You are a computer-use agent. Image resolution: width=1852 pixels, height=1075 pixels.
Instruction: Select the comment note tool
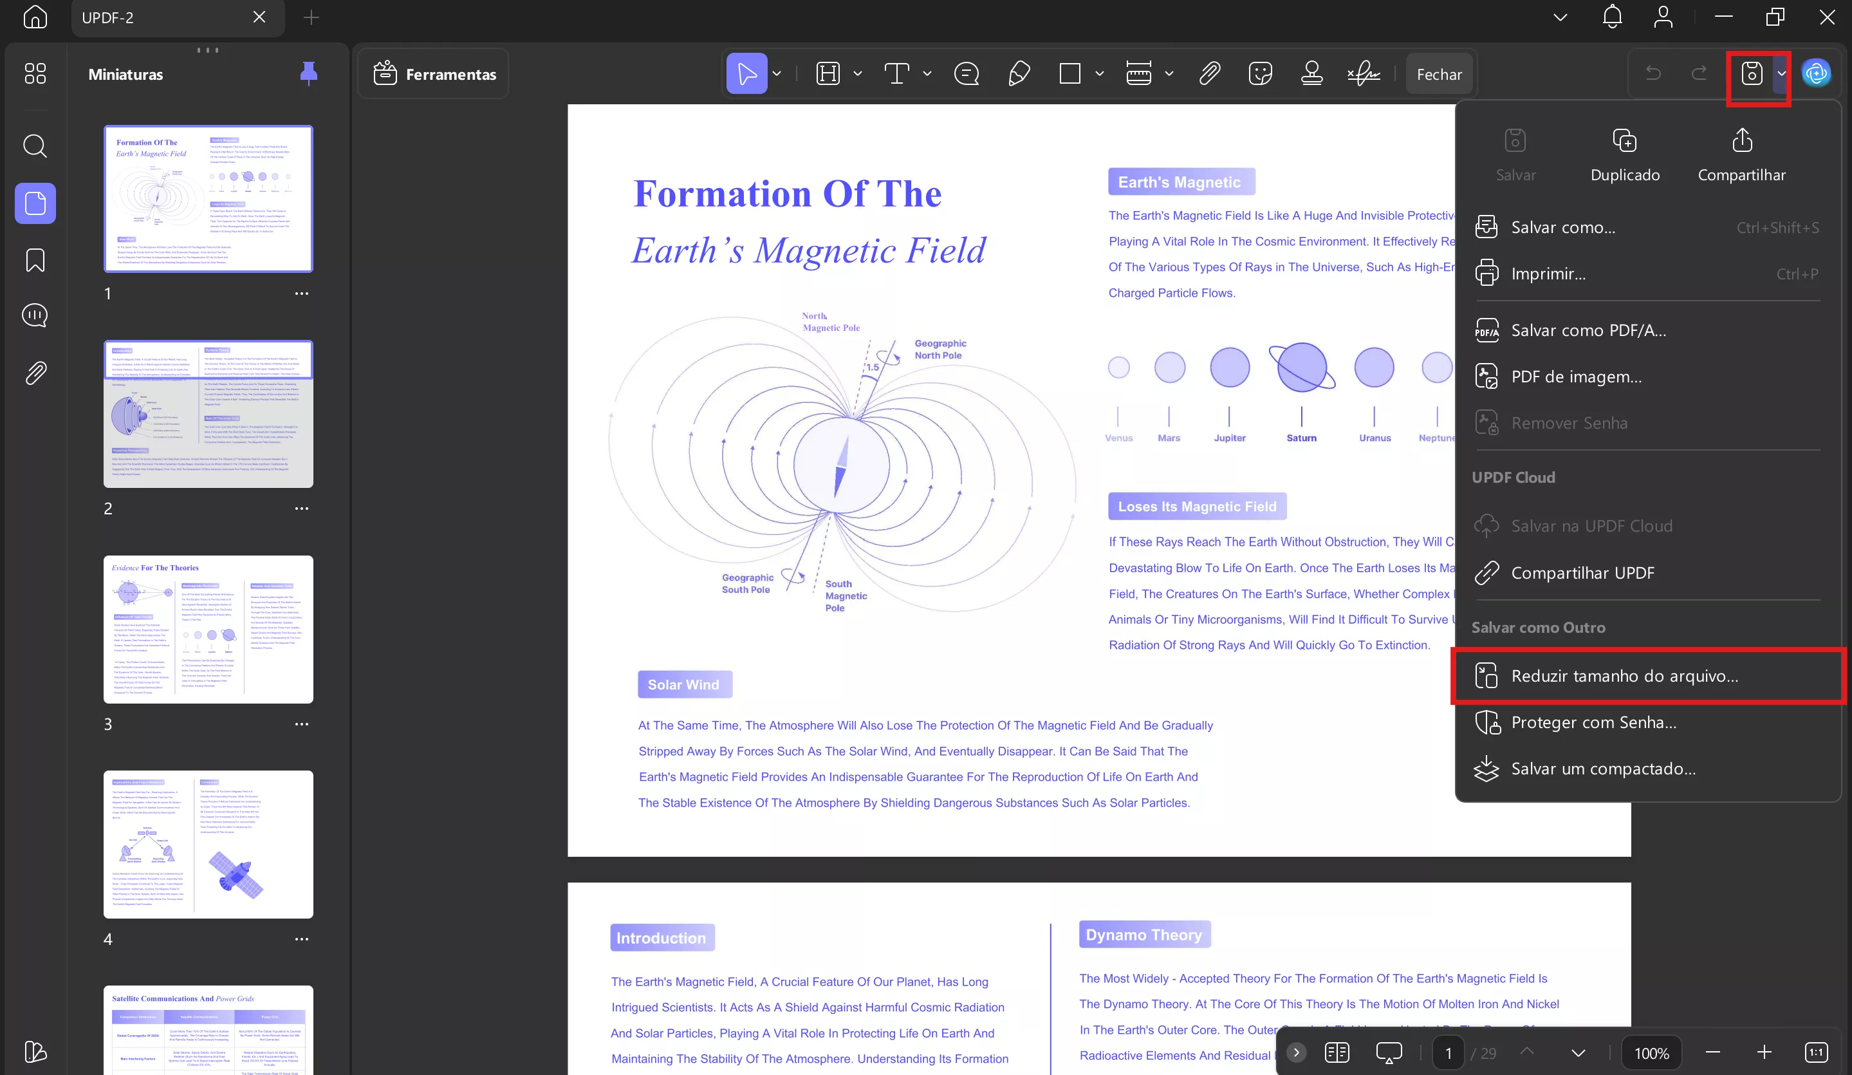pyautogui.click(x=966, y=73)
